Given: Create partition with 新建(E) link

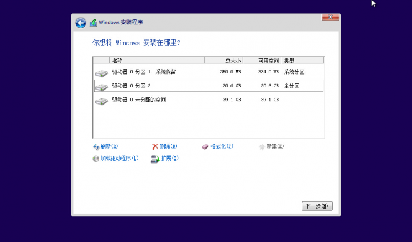Looking at the screenshot, I should pos(275,146).
